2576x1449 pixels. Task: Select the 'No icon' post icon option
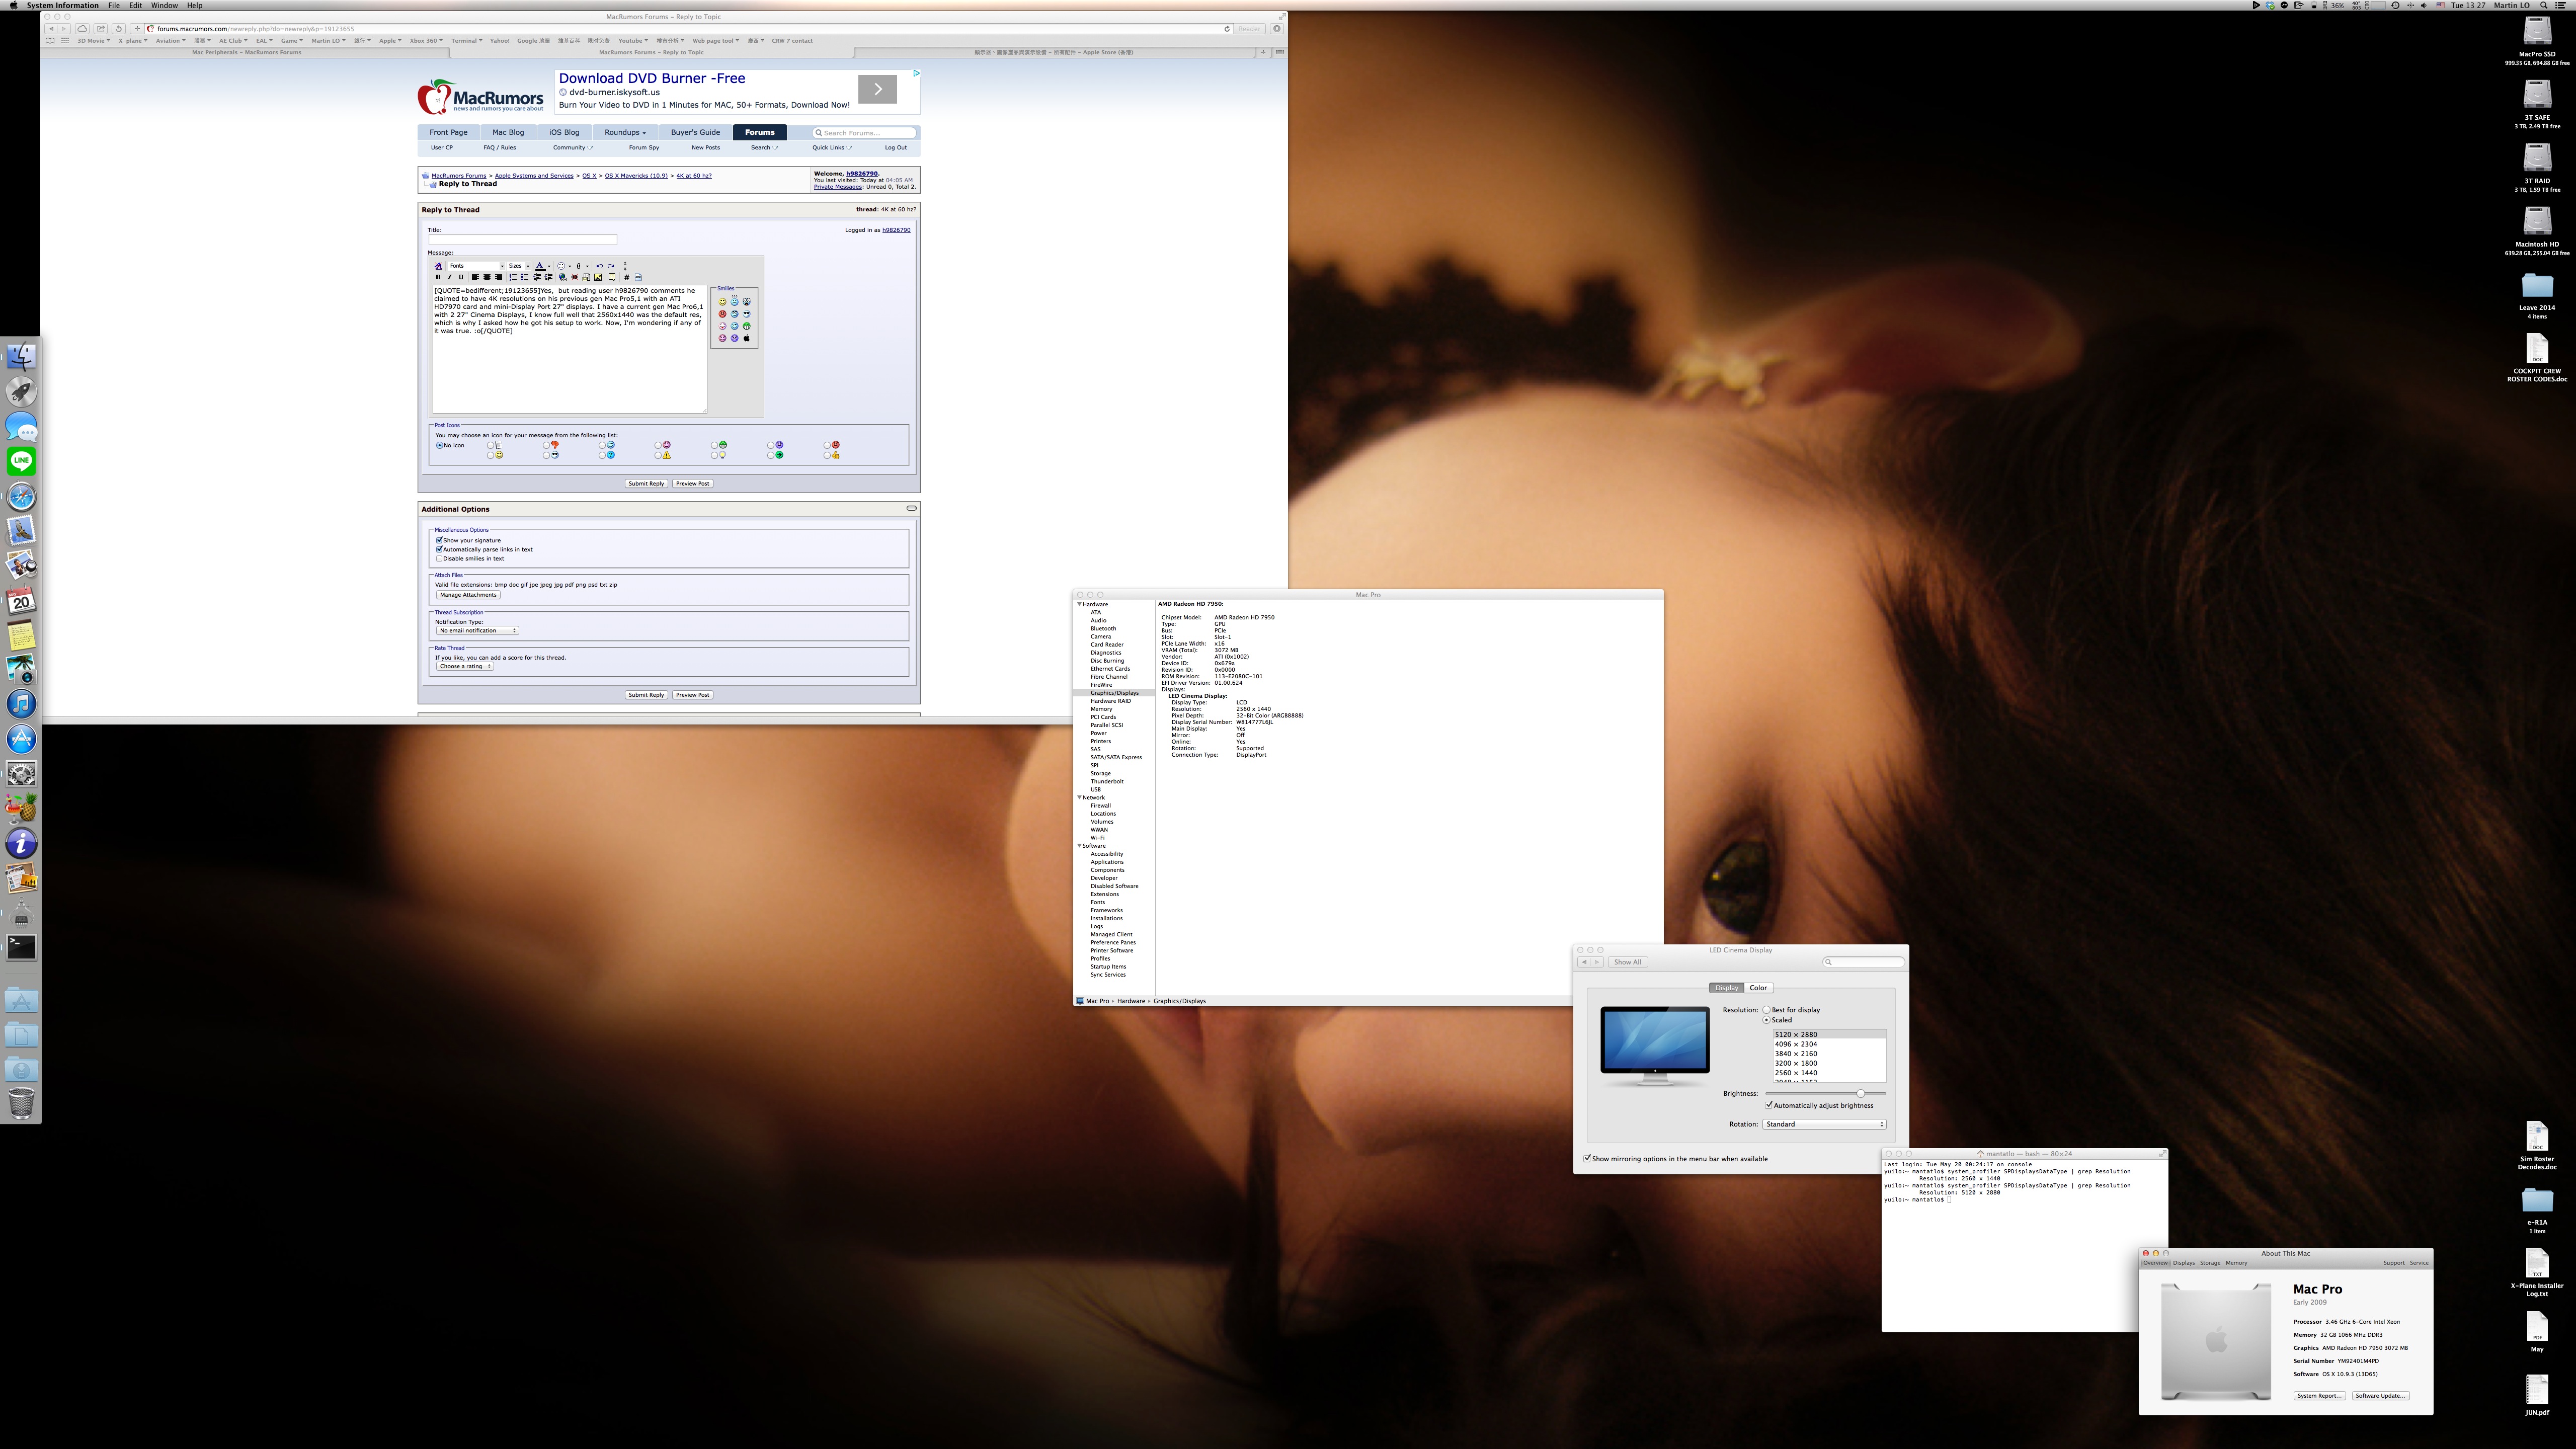pyautogui.click(x=440, y=445)
